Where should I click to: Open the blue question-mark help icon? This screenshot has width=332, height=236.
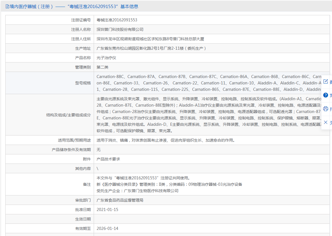[326, 95]
